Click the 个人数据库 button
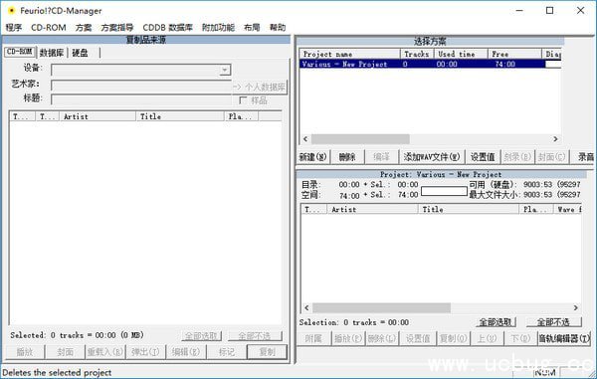The width and height of the screenshot is (597, 379). pyautogui.click(x=260, y=88)
